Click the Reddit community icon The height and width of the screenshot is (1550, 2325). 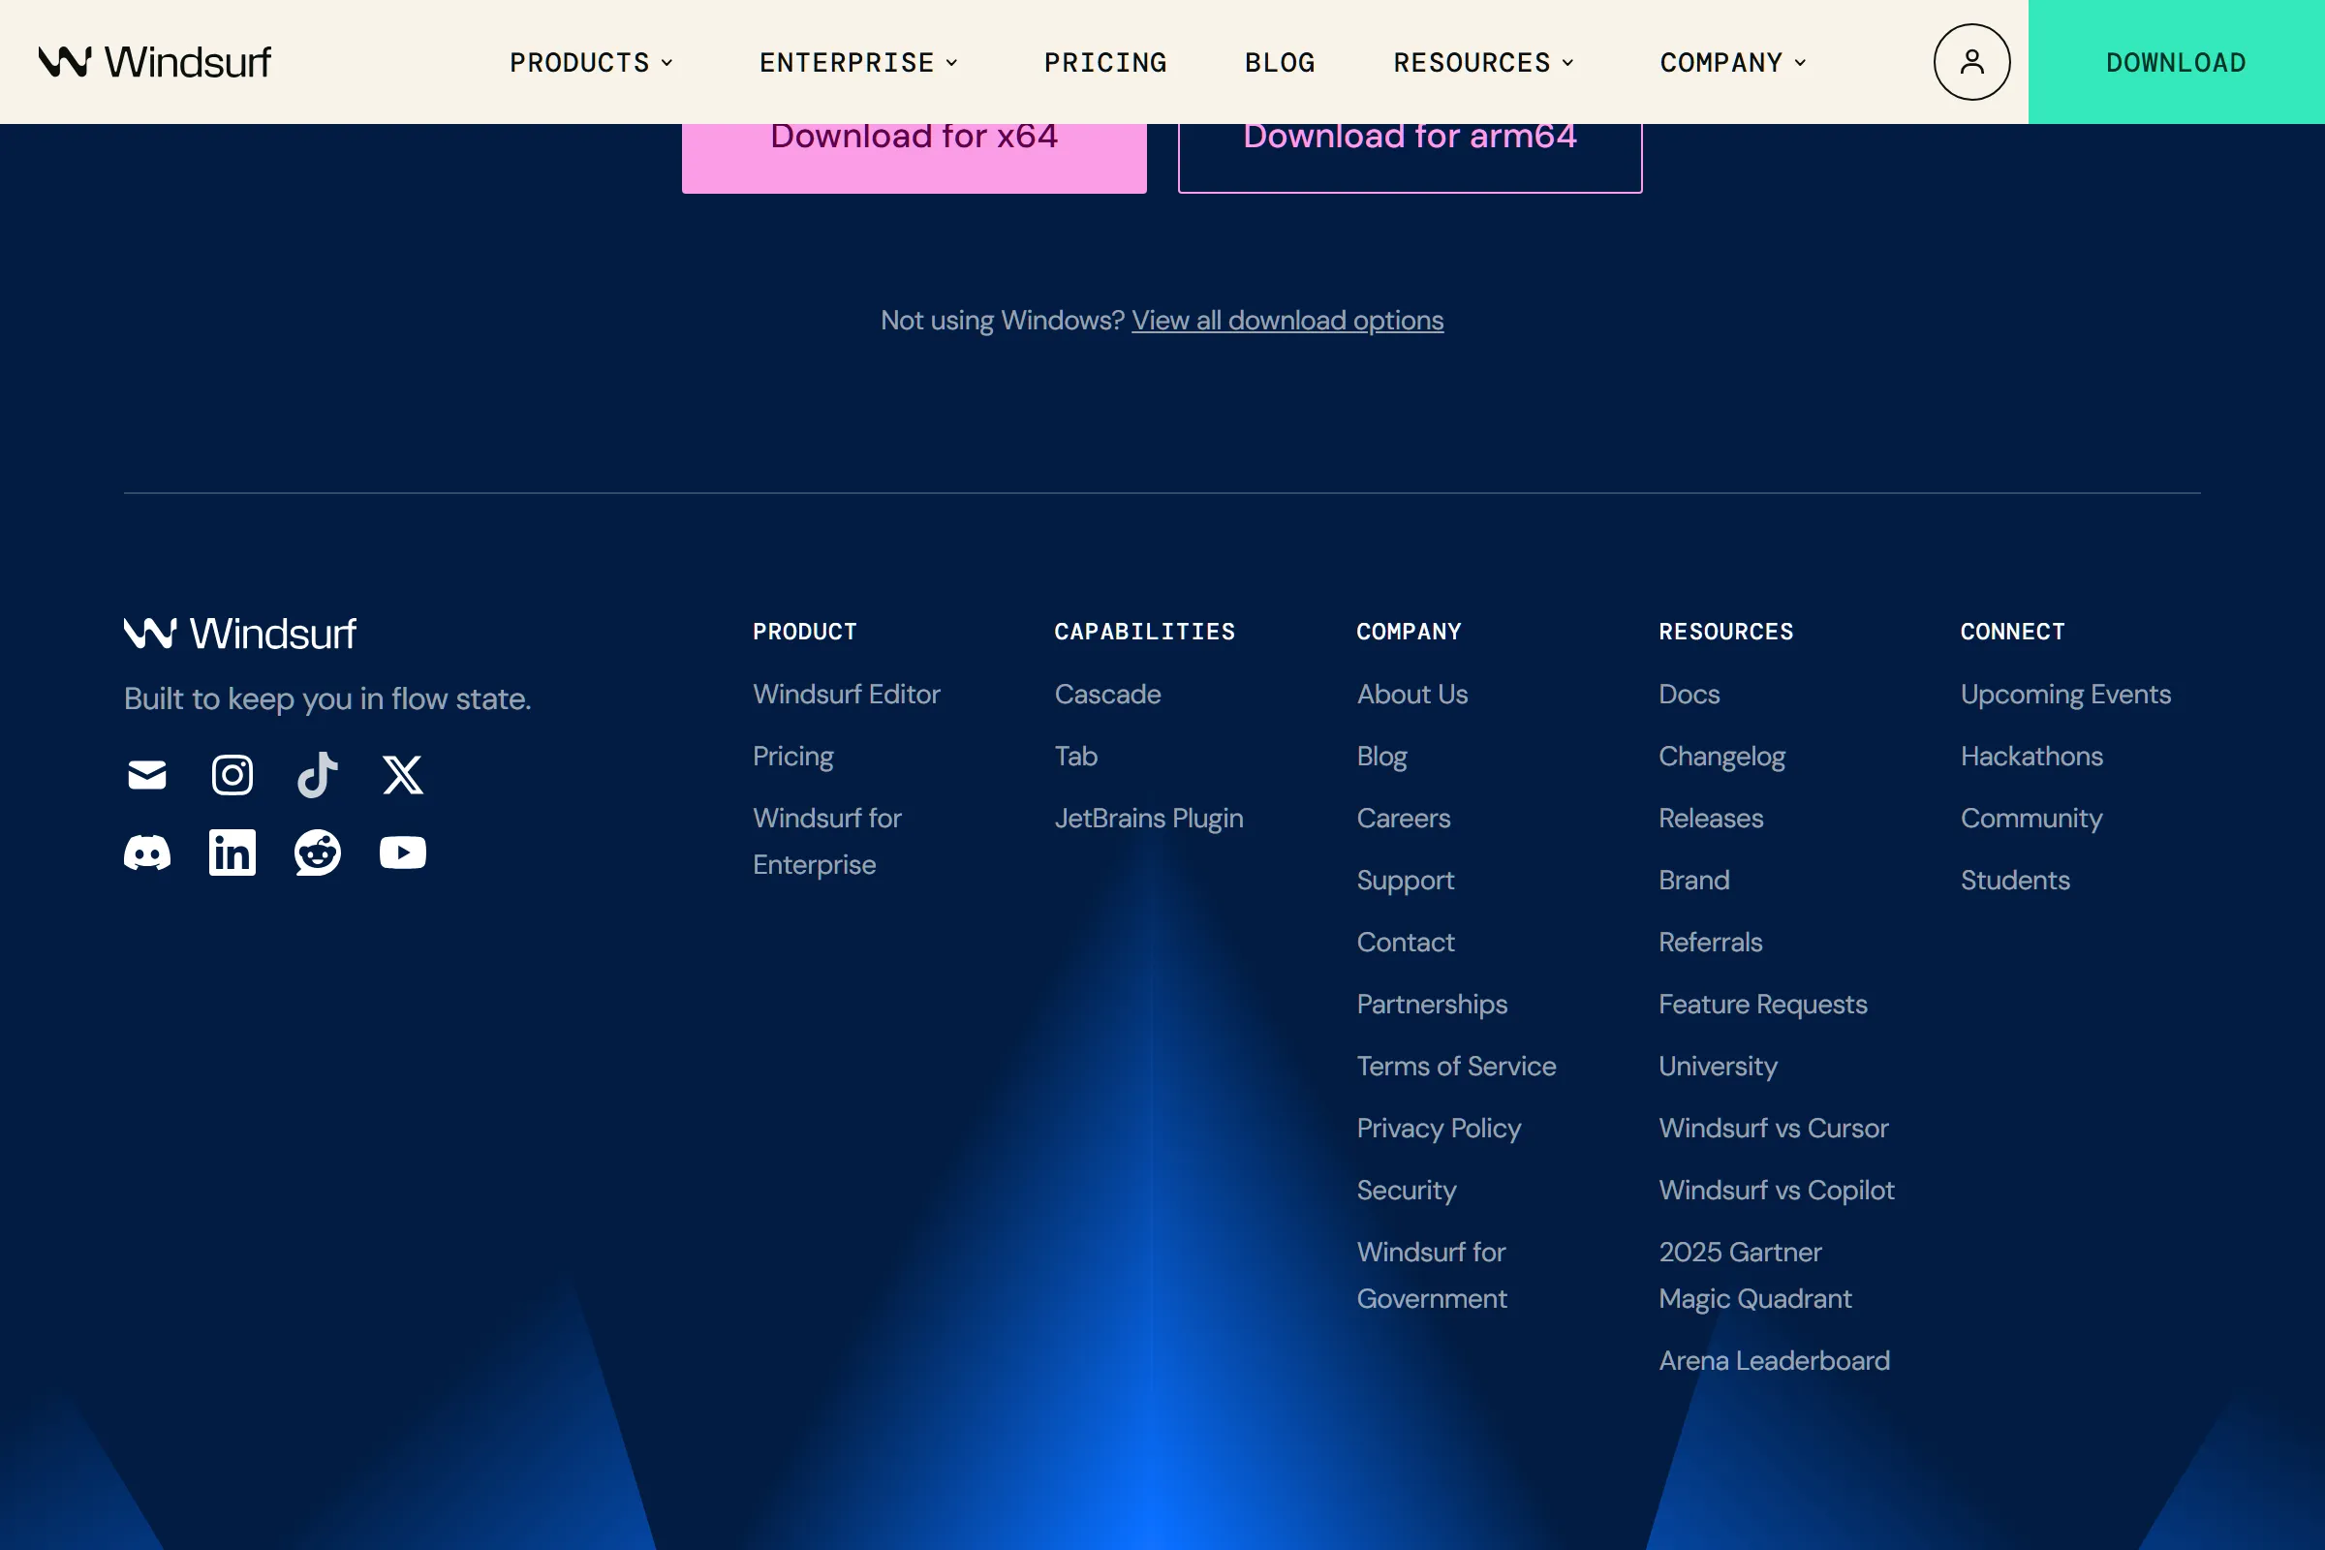(x=317, y=852)
